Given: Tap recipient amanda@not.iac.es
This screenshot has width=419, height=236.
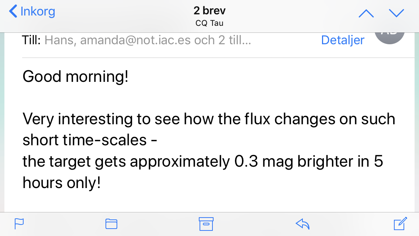Looking at the screenshot, I should pos(135,40).
